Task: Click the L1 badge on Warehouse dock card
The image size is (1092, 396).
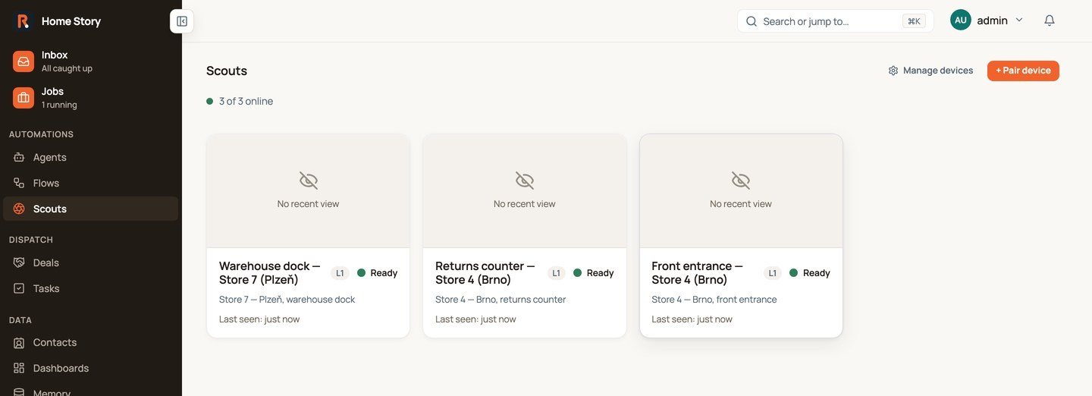Action: [340, 273]
